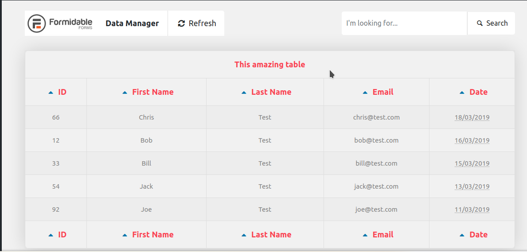This screenshot has height=252, width=527.
Task: Select ID cell 33
Action: tap(56, 163)
